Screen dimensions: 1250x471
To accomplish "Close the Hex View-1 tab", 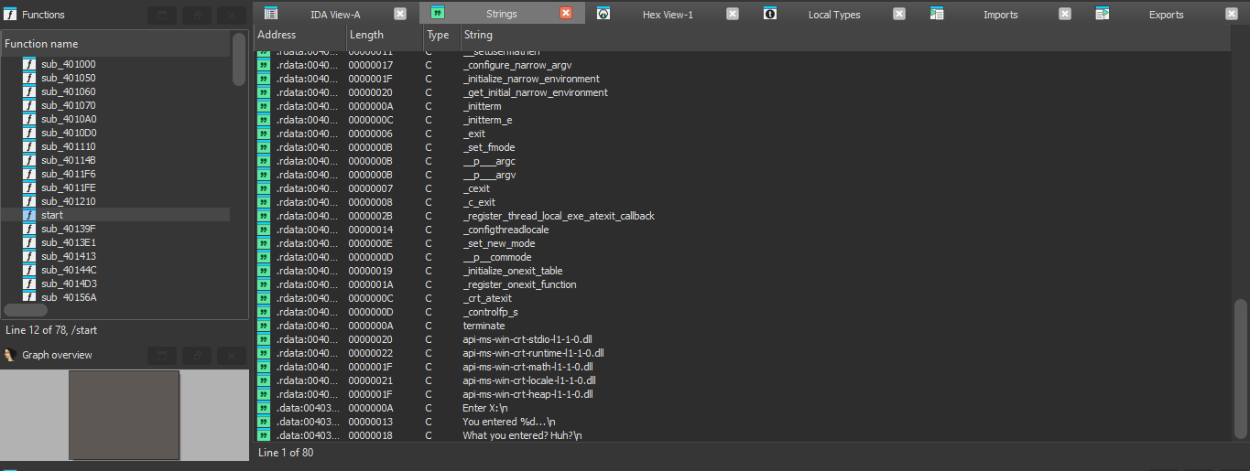I will [733, 14].
